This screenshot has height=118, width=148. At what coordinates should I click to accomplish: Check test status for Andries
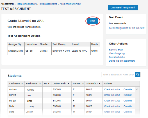pyautogui.click(x=112, y=89)
